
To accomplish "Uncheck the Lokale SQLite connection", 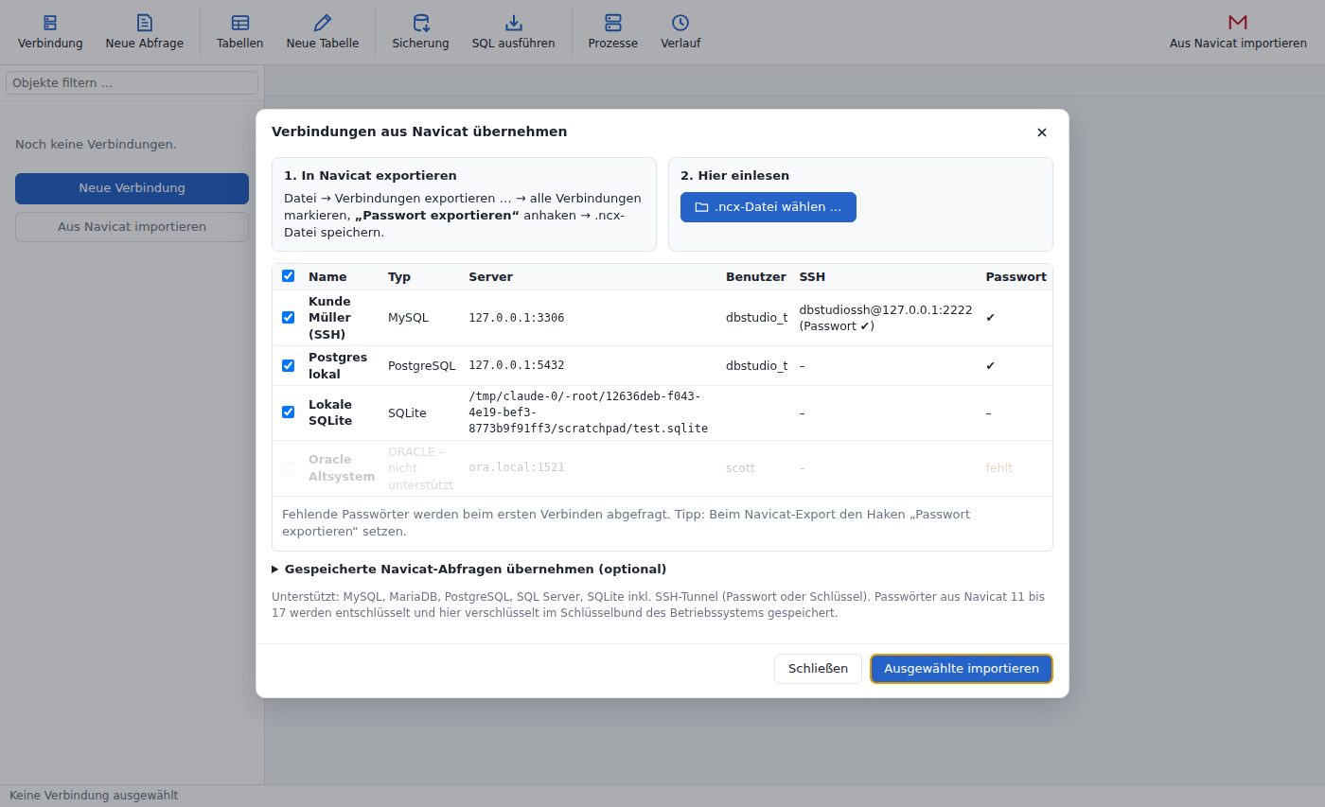I will tap(289, 412).
